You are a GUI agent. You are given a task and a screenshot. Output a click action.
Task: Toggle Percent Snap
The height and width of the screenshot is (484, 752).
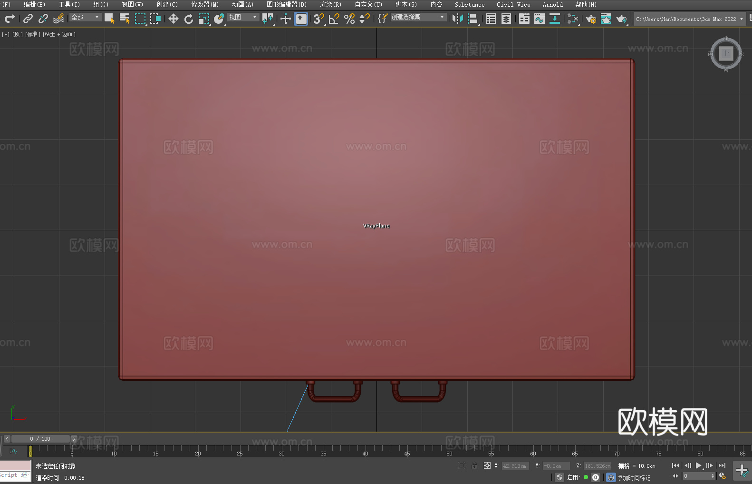(x=349, y=19)
